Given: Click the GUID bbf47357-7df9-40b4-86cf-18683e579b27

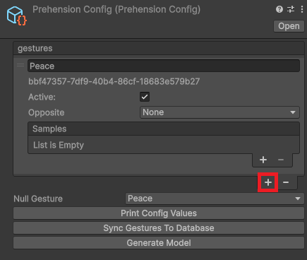Looking at the screenshot, I should tap(114, 81).
